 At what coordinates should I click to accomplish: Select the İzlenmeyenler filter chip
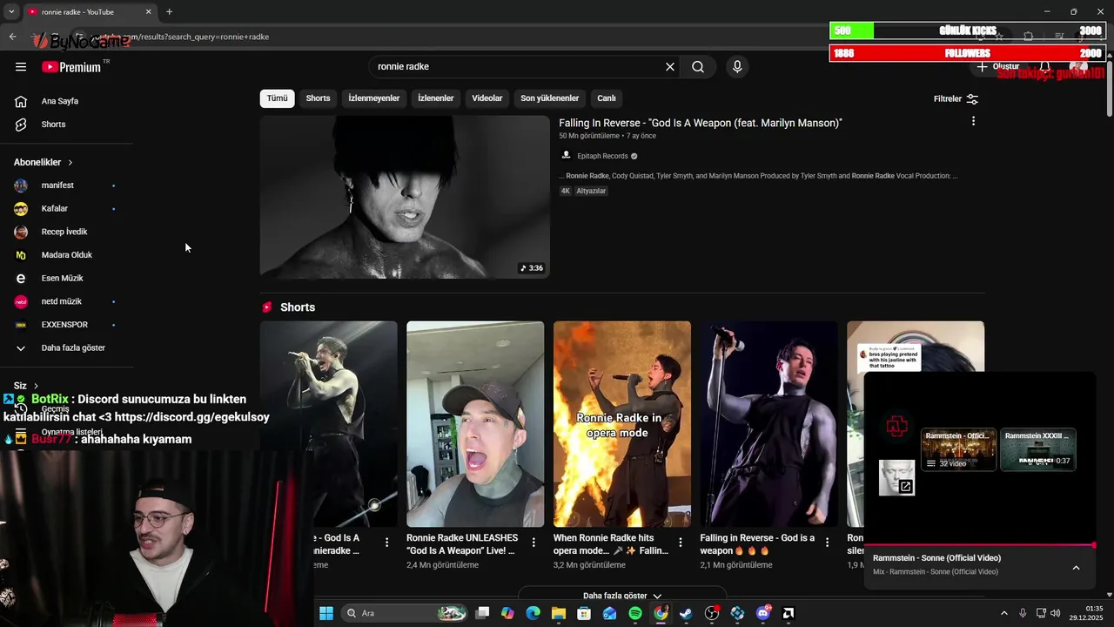coord(374,98)
